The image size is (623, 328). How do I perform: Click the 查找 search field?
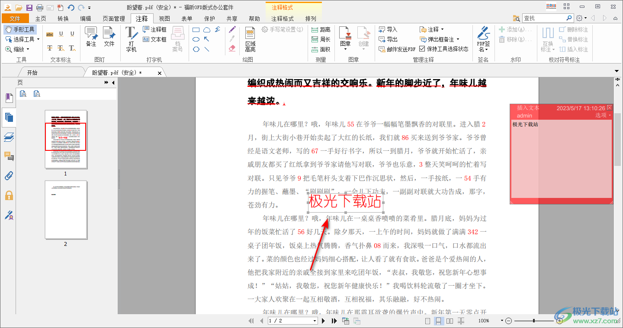click(544, 18)
